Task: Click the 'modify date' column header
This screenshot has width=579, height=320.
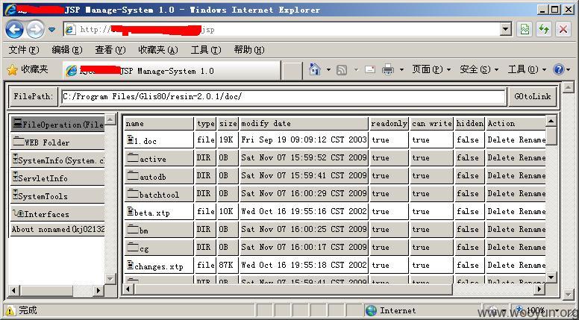Action: click(x=304, y=124)
